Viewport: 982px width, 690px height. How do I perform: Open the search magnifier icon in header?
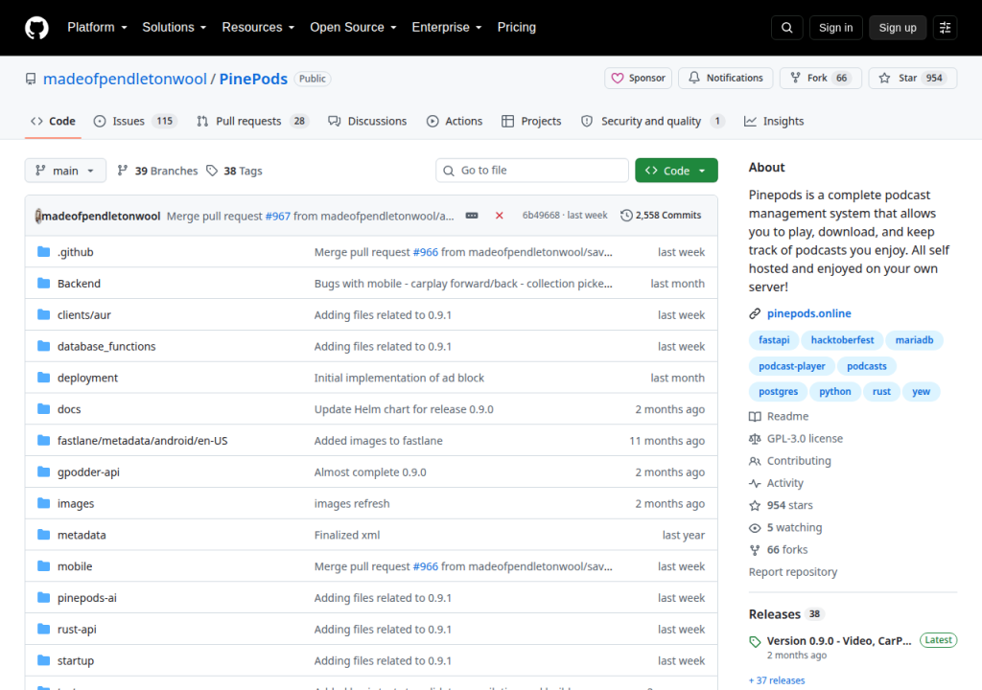tap(786, 28)
